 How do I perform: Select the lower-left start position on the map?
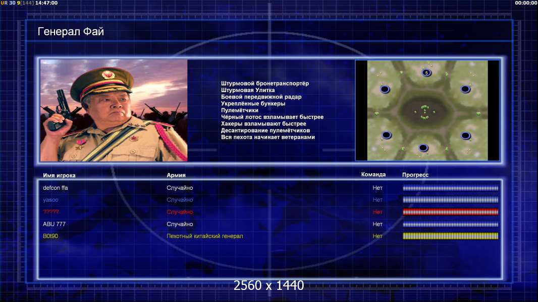pos(387,135)
